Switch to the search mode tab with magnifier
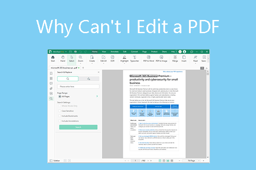The height and width of the screenshot is (170, 256). (68, 79)
